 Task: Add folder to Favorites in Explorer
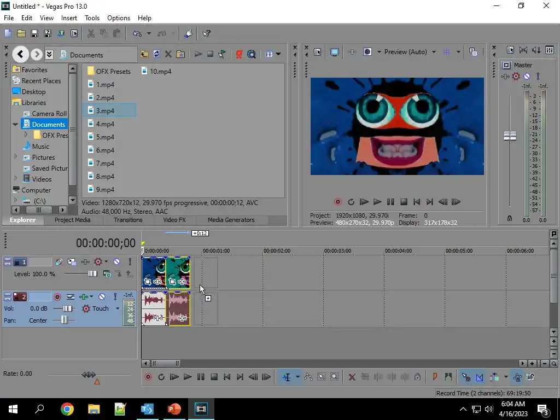(x=180, y=54)
